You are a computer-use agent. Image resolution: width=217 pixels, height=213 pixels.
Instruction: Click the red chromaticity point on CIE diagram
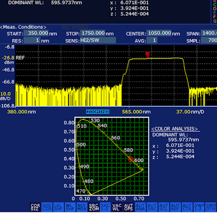131,159
